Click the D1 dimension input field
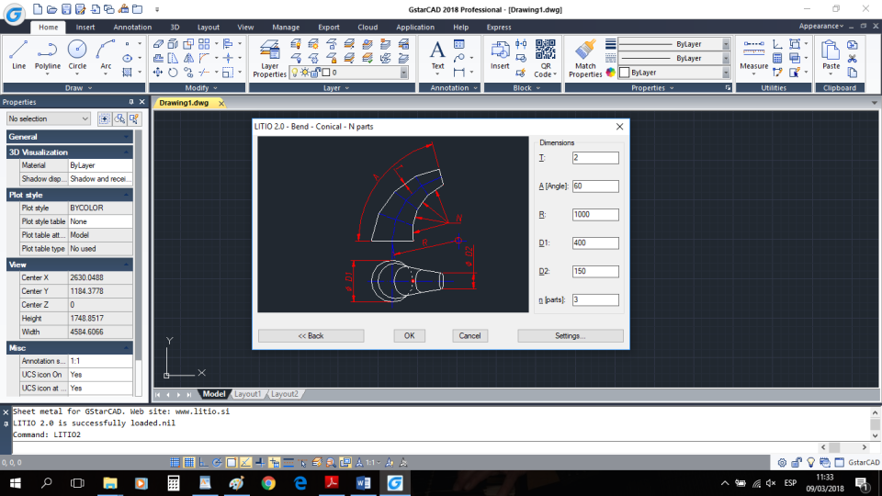 (595, 242)
